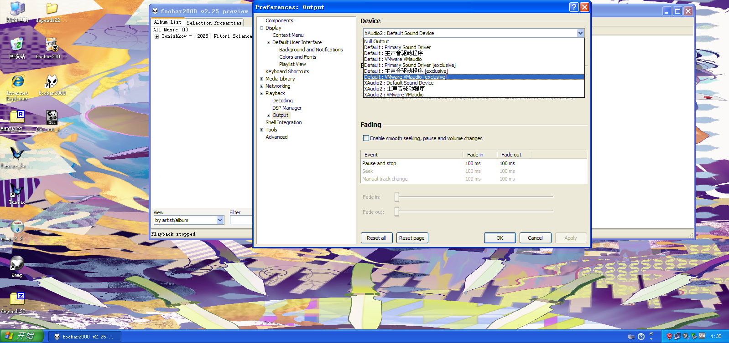Launch Internet Explorer from desktop
The image size is (729, 343).
(17, 87)
